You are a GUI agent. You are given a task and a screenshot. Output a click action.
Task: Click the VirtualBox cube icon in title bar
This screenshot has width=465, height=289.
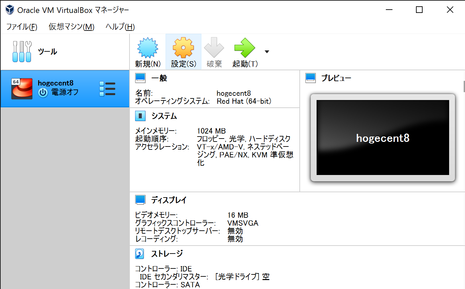9,10
